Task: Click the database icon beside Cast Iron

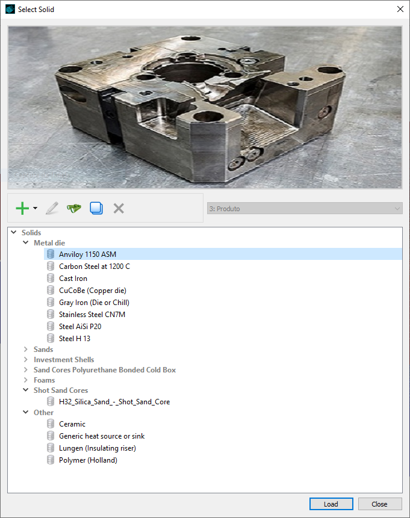Action: coord(51,278)
